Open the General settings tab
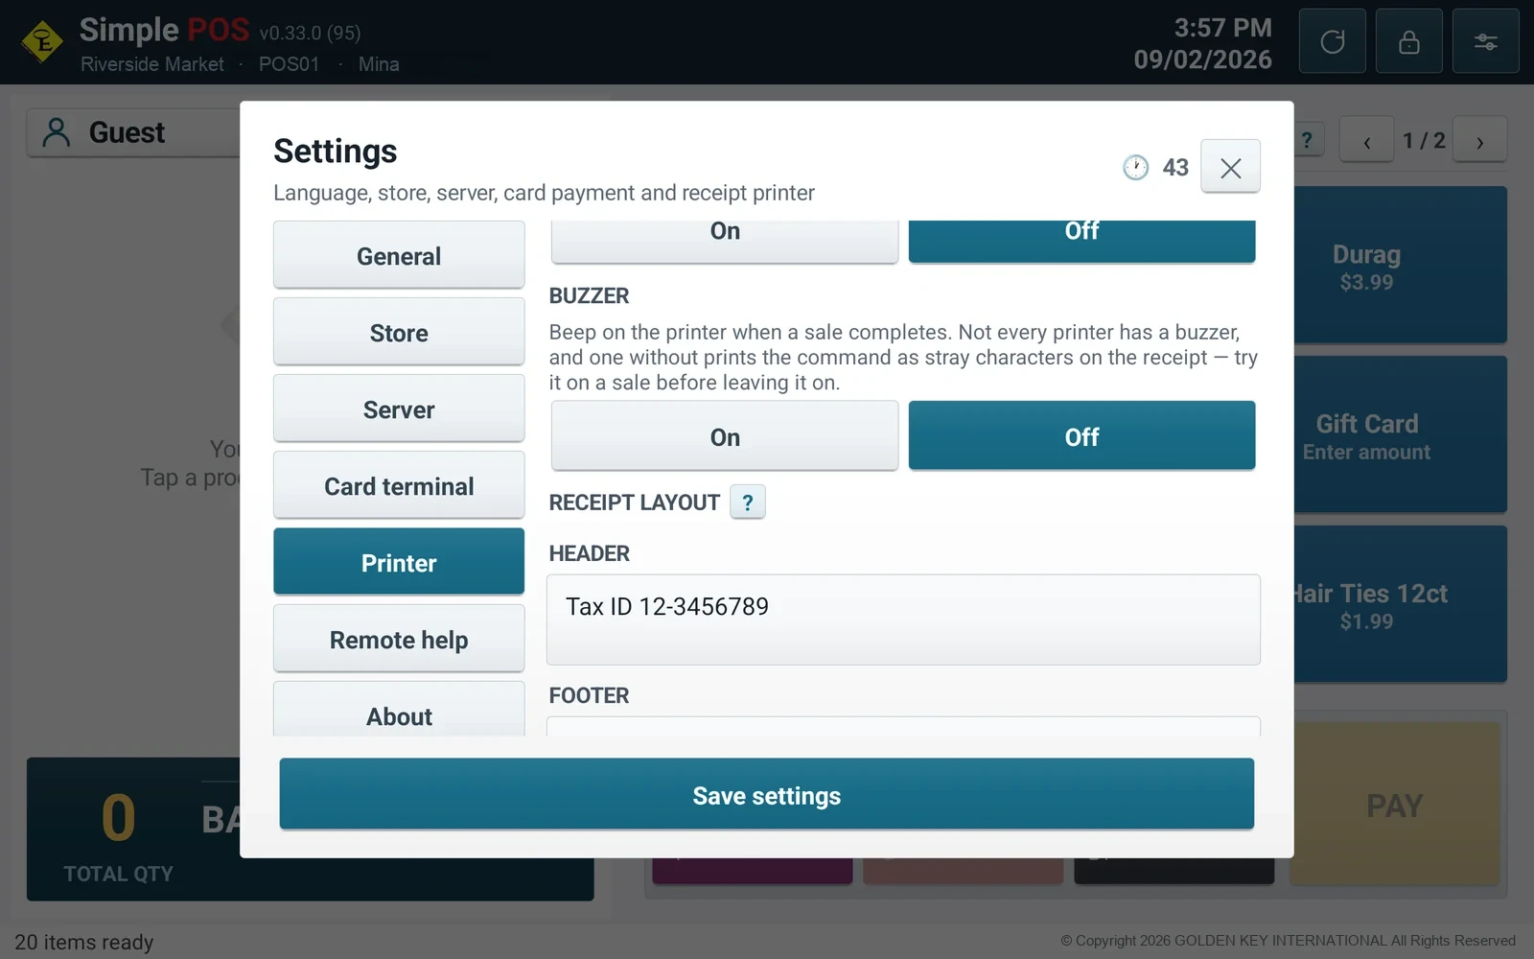 pos(399,255)
